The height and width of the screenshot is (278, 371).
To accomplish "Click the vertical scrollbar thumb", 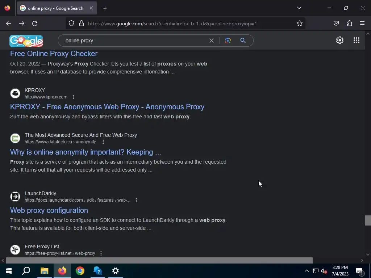I will pos(368,220).
